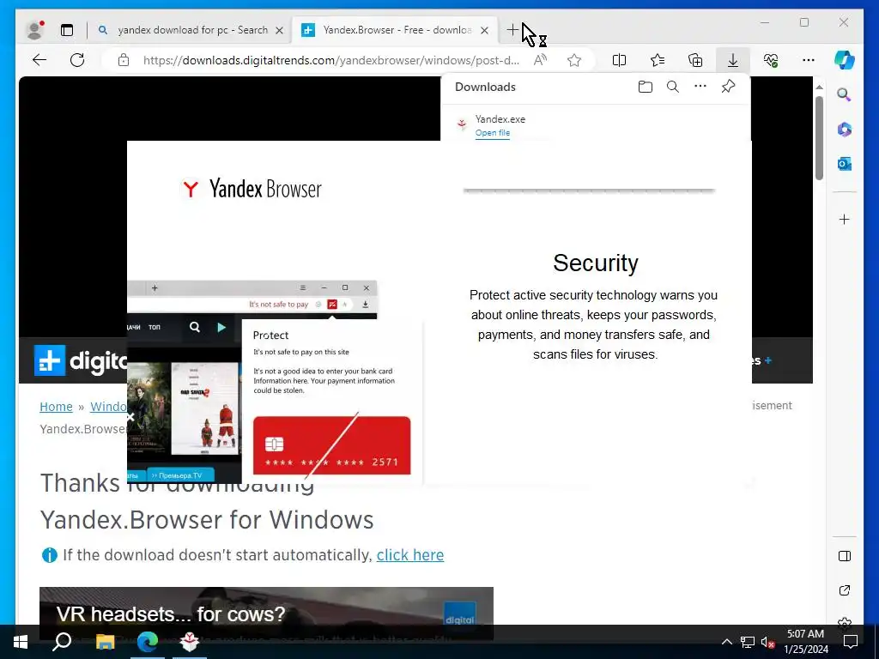
Task: Click the page vertical scrollbar thumb
Action: [819, 138]
